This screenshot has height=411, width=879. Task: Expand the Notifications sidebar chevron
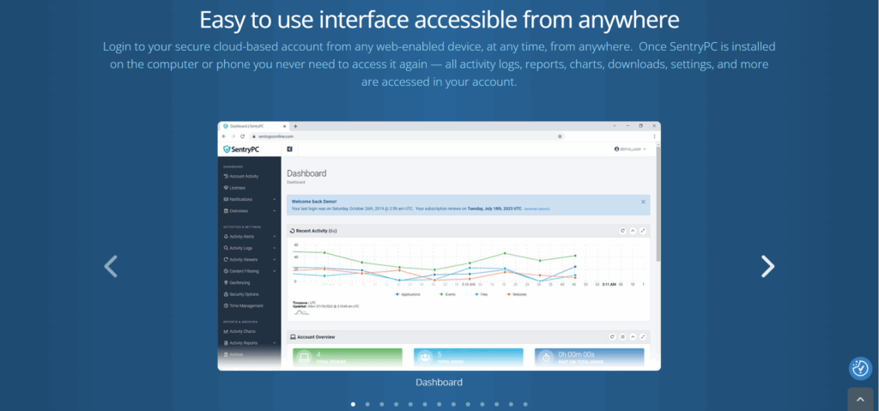tap(274, 199)
